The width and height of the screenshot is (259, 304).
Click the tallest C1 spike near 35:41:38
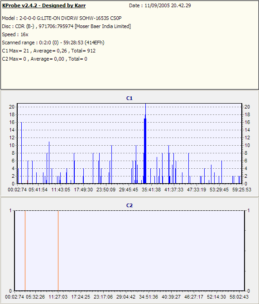click(x=145, y=143)
